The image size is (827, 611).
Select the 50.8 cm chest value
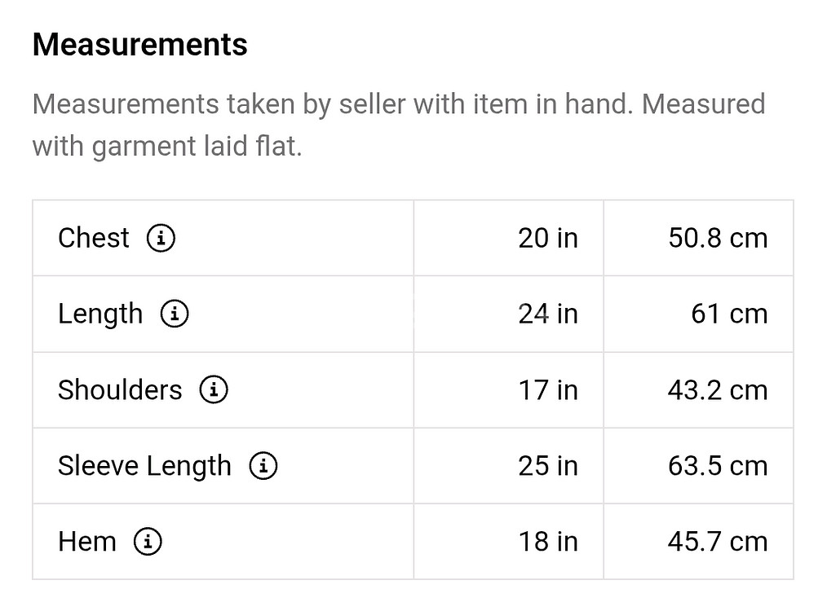(x=717, y=238)
